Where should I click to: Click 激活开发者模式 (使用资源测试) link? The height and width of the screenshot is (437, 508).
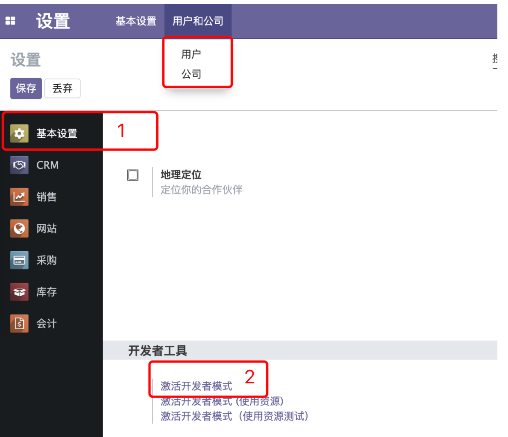234,416
